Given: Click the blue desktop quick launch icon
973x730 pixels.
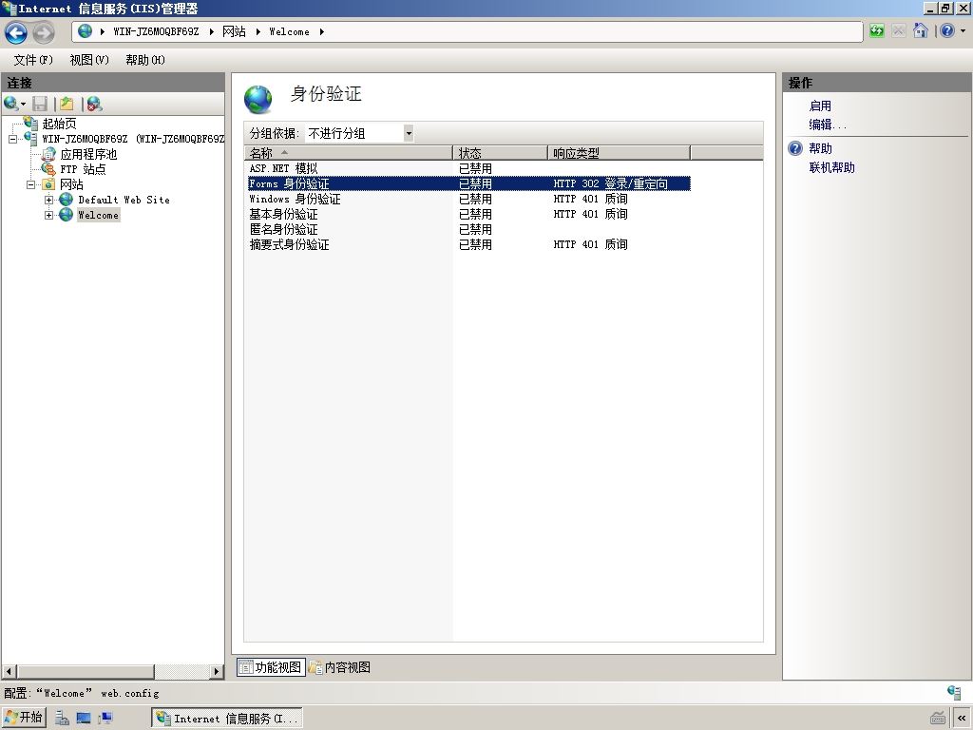Looking at the screenshot, I should click(x=84, y=719).
